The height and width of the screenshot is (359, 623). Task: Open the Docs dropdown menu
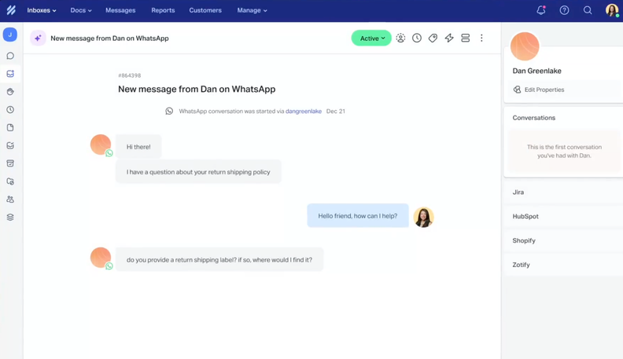tap(81, 10)
